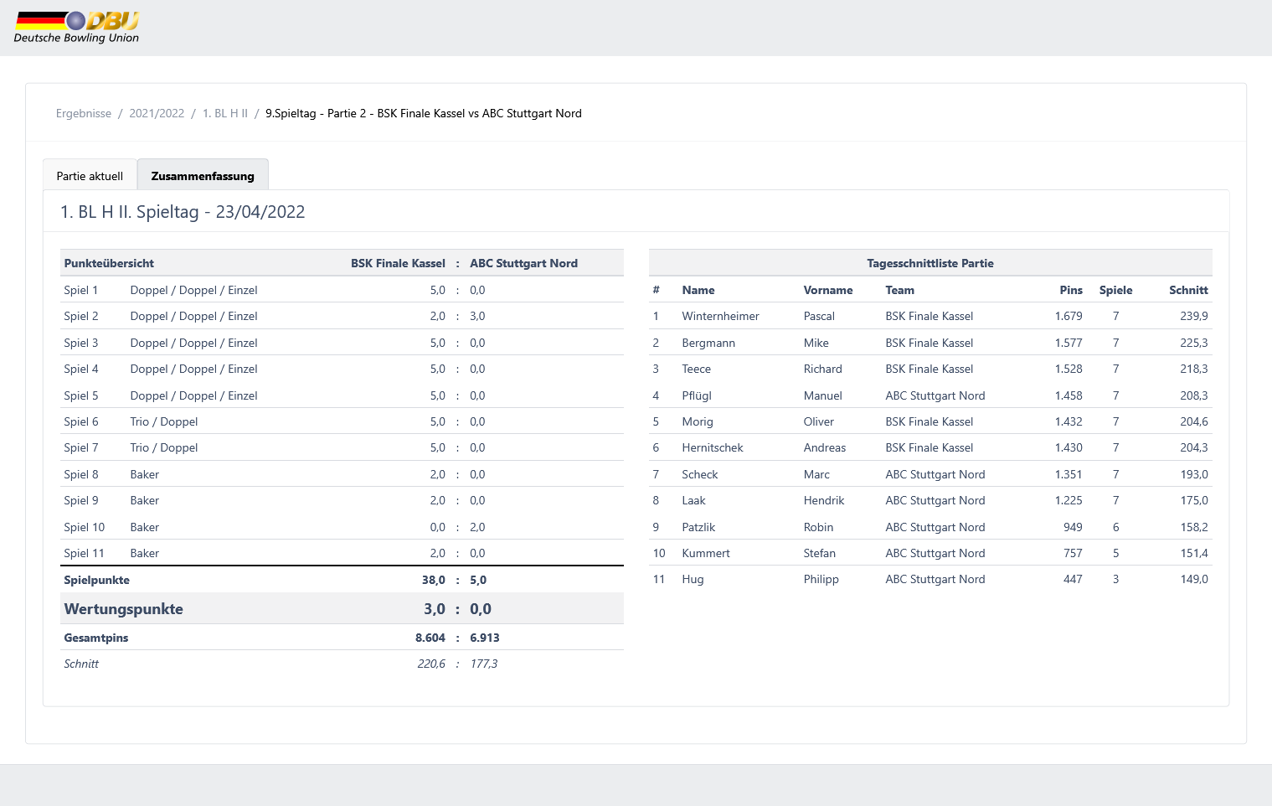1272x806 pixels.
Task: Click Pins value 1.458 in Pflügl row
Action: [1069, 395]
